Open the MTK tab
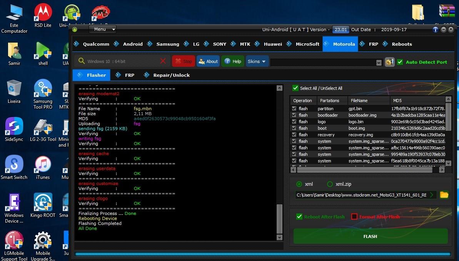459x261 pixels. pos(240,44)
